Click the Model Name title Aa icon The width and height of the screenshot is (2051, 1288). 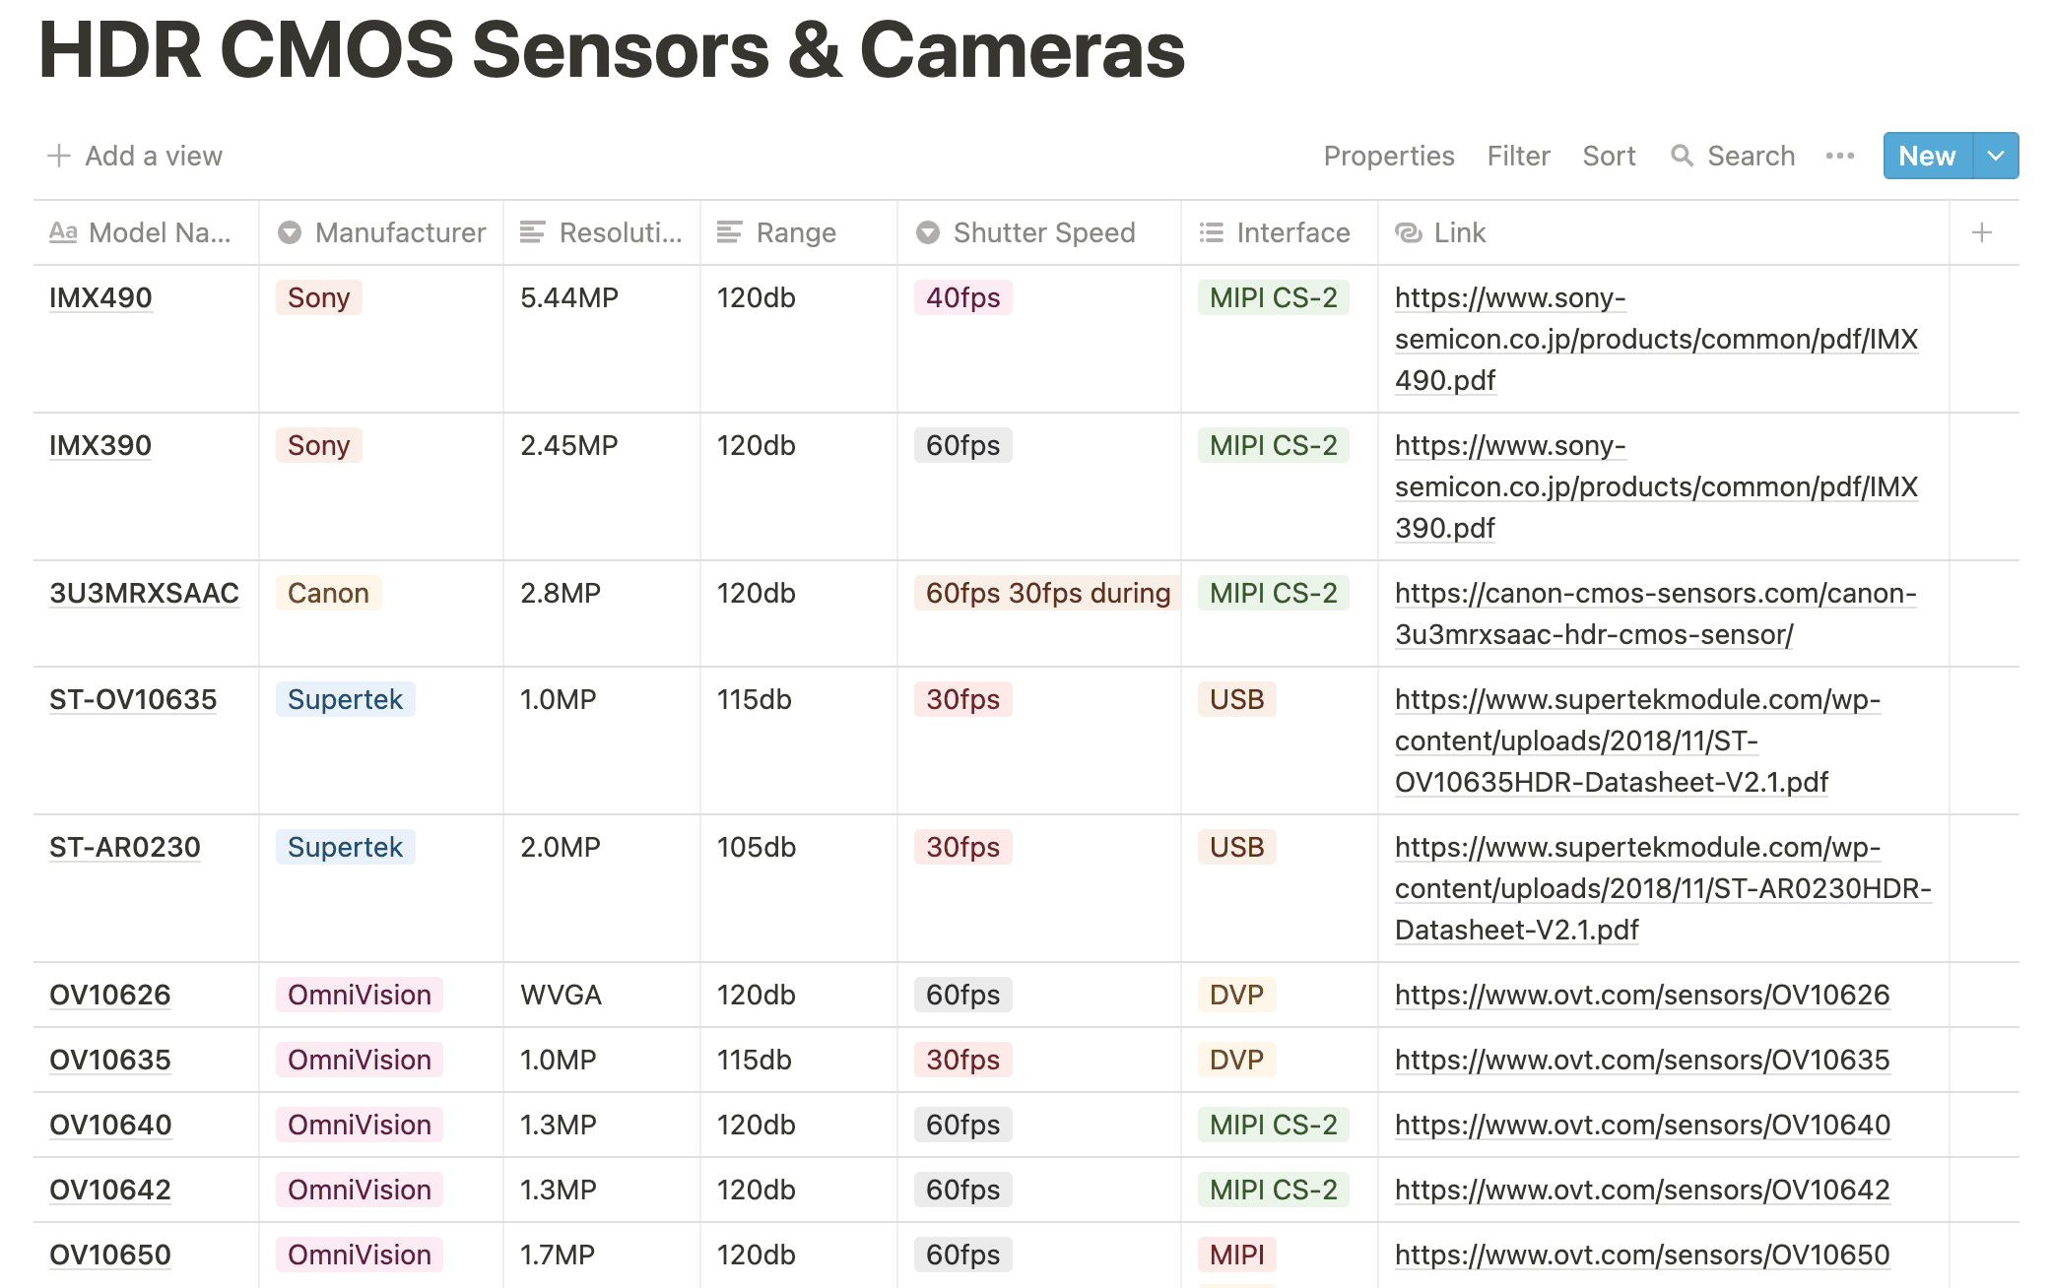point(63,232)
